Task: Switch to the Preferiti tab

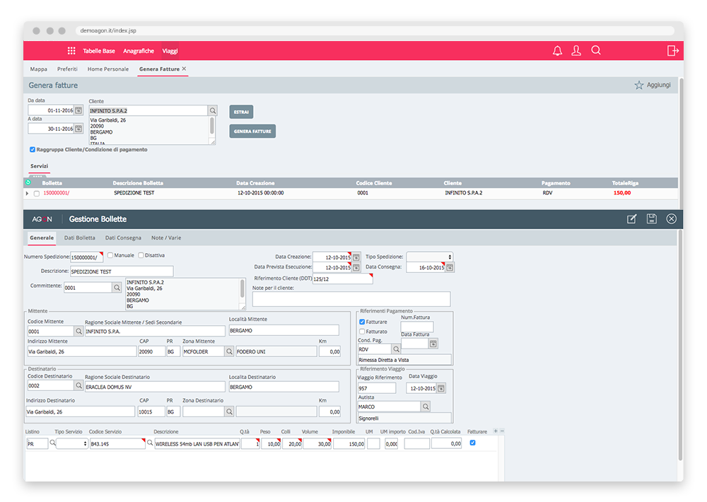Action: click(67, 69)
